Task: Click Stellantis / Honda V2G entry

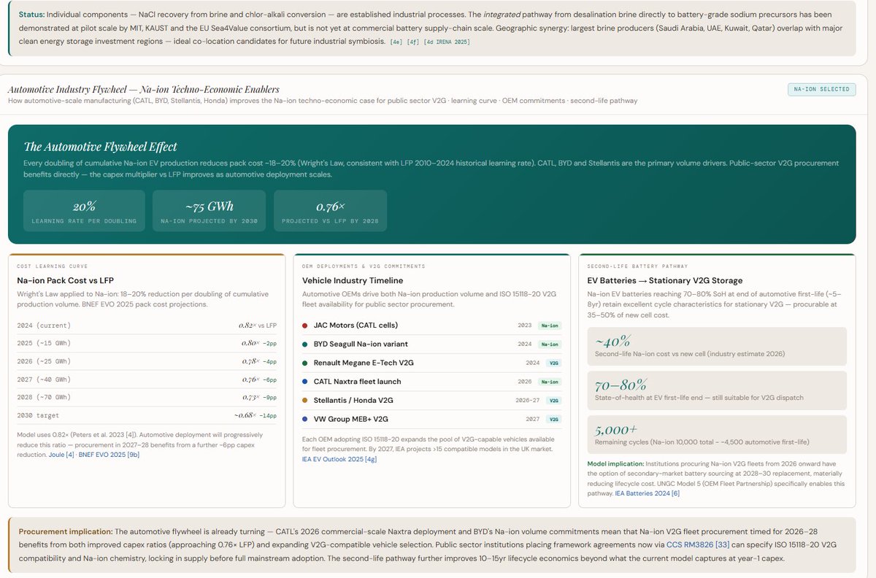Action: click(353, 400)
